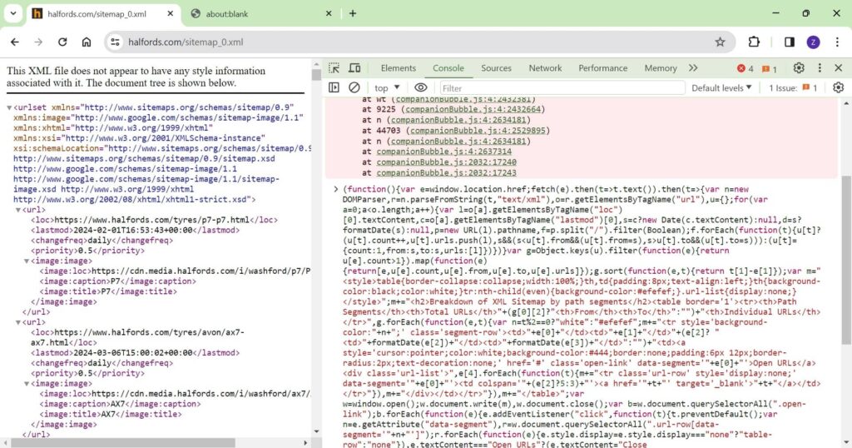852x448 pixels.
Task: Open link companionBubble.js:4:2432664
Action: pos(473,109)
